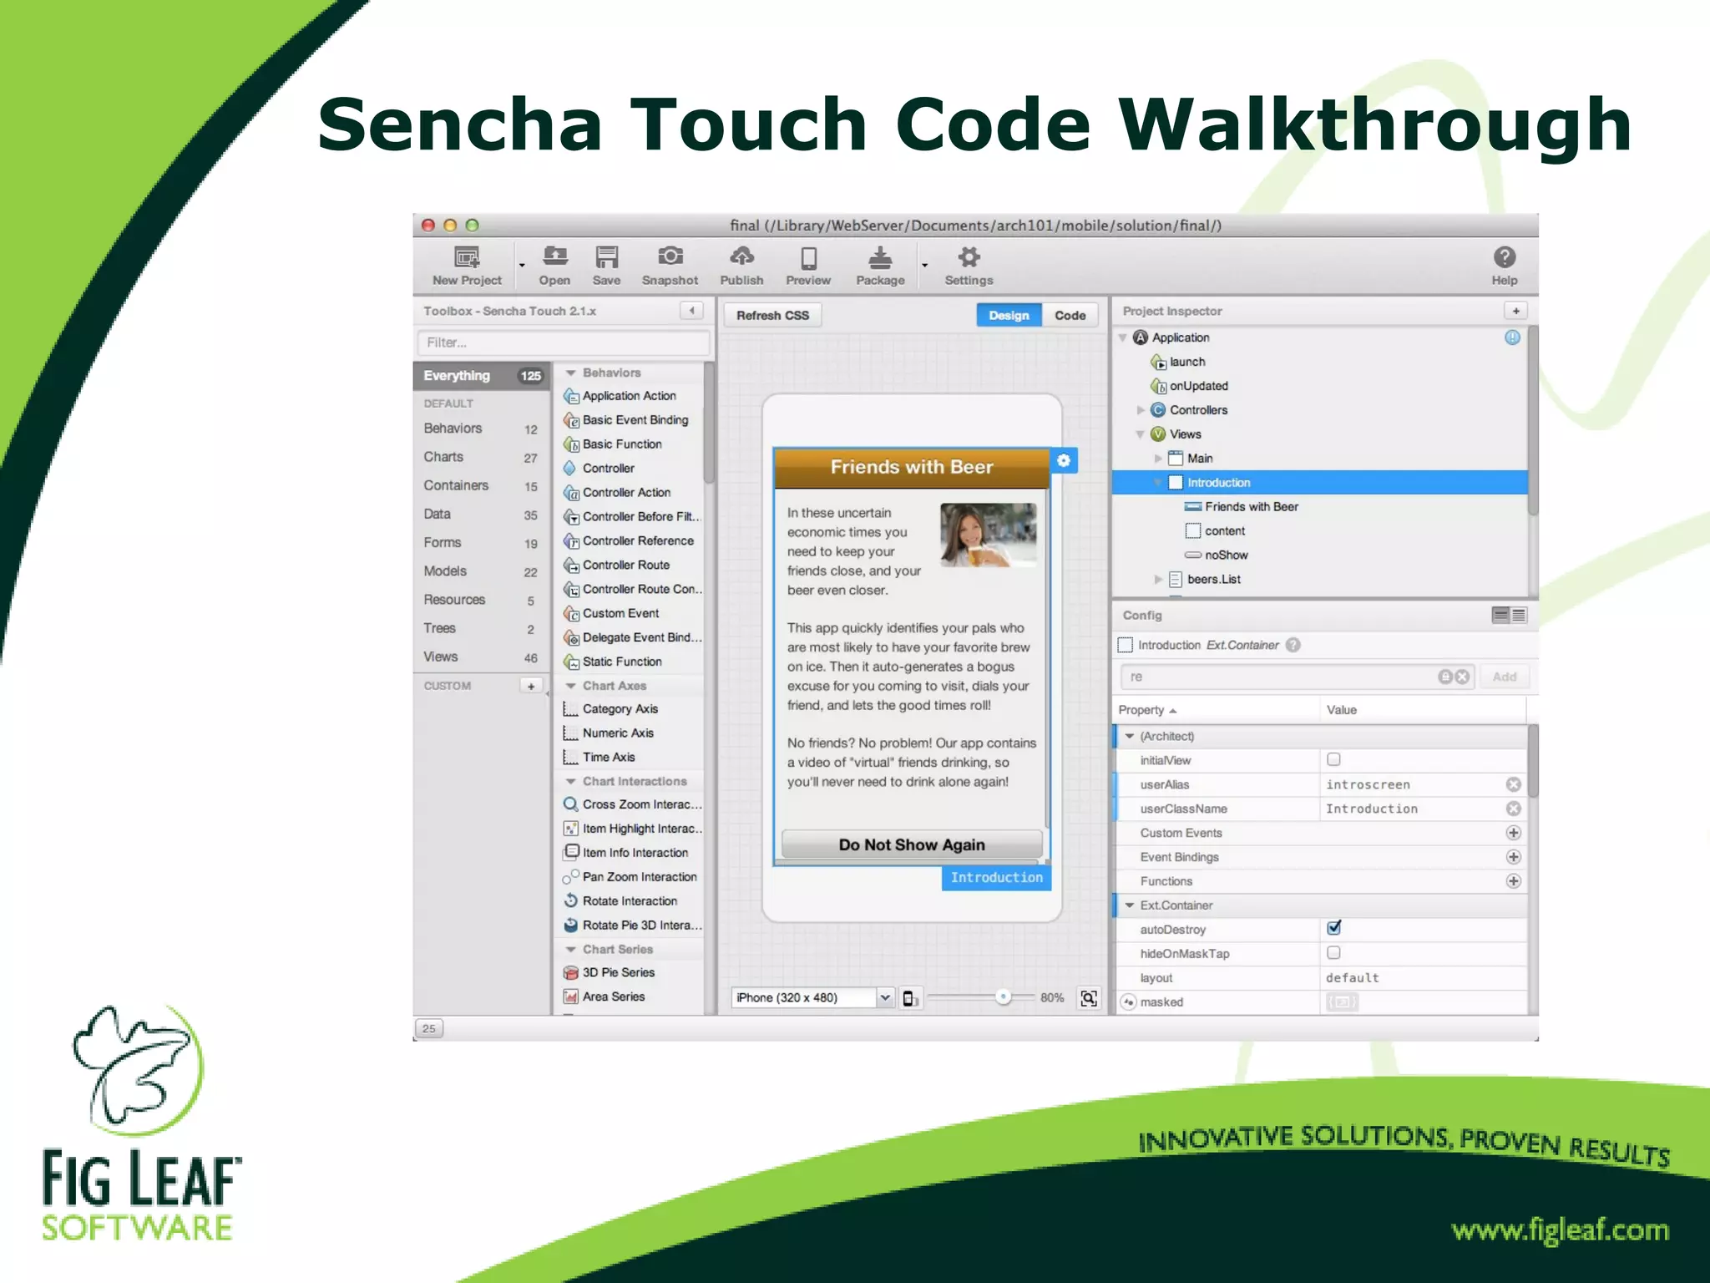Open the New Project dropdown arrow
Viewport: 1710px width, 1283px height.
point(522,266)
